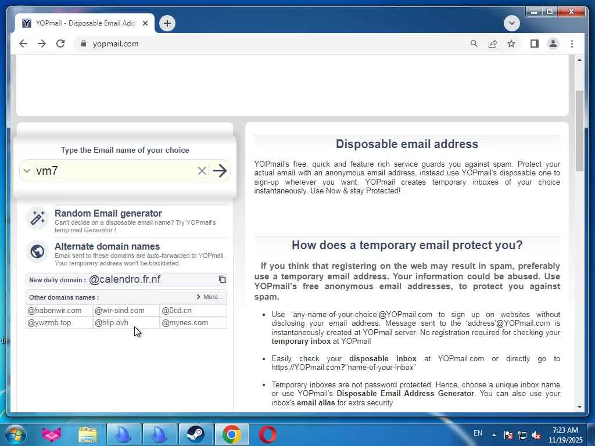Open the Chrome profile avatar
595x446 pixels.
click(x=553, y=44)
